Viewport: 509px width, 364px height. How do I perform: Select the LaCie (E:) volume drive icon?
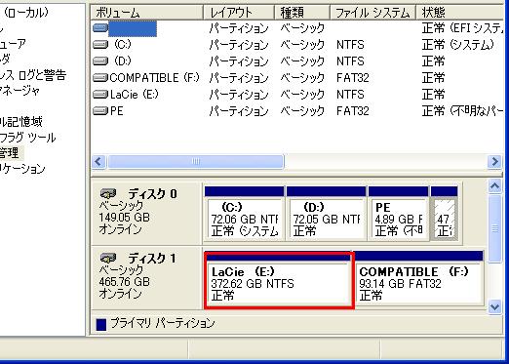click(x=100, y=95)
